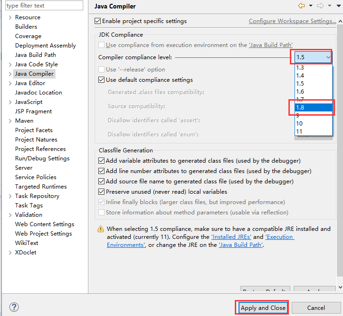
Task: Select Project References in the tree
Action: point(40,149)
